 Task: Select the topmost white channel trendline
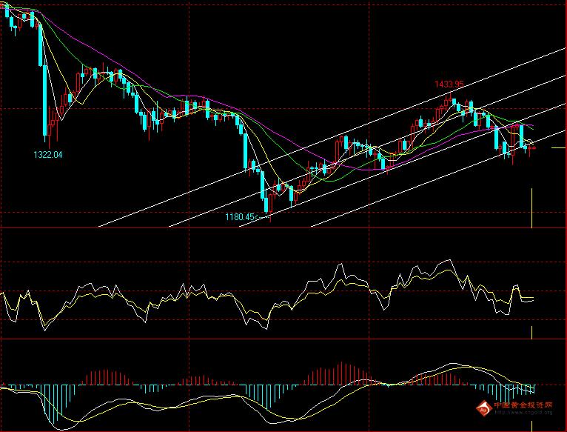pyautogui.click(x=331, y=138)
